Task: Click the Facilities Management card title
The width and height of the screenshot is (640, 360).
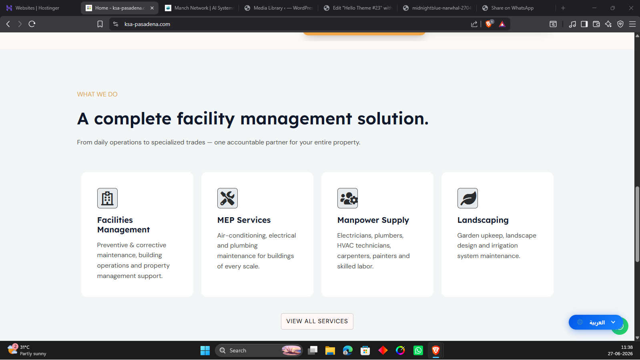Action: click(x=123, y=225)
